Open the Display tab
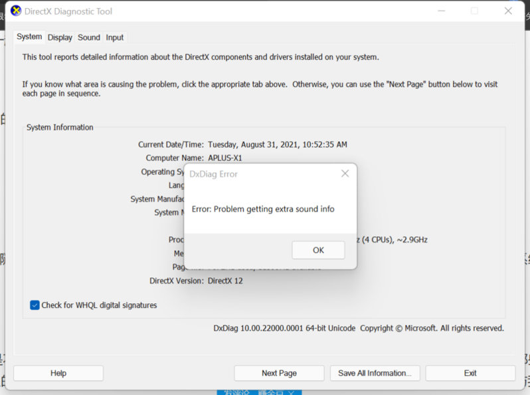Screen dimensions: 530x395 pyautogui.click(x=60, y=38)
